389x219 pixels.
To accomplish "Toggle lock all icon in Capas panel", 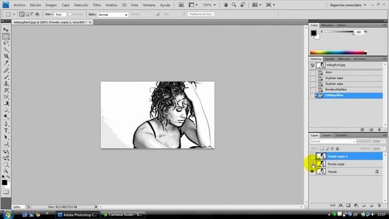I will click(x=337, y=148).
